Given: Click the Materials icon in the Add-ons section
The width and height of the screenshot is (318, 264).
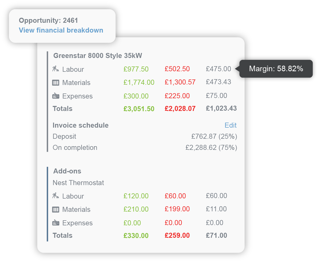Looking at the screenshot, I should [56, 209].
